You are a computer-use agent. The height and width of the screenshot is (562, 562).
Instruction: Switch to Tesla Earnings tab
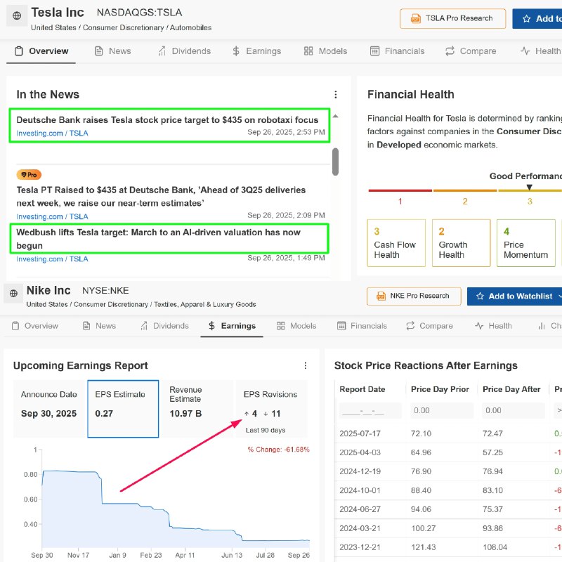257,51
